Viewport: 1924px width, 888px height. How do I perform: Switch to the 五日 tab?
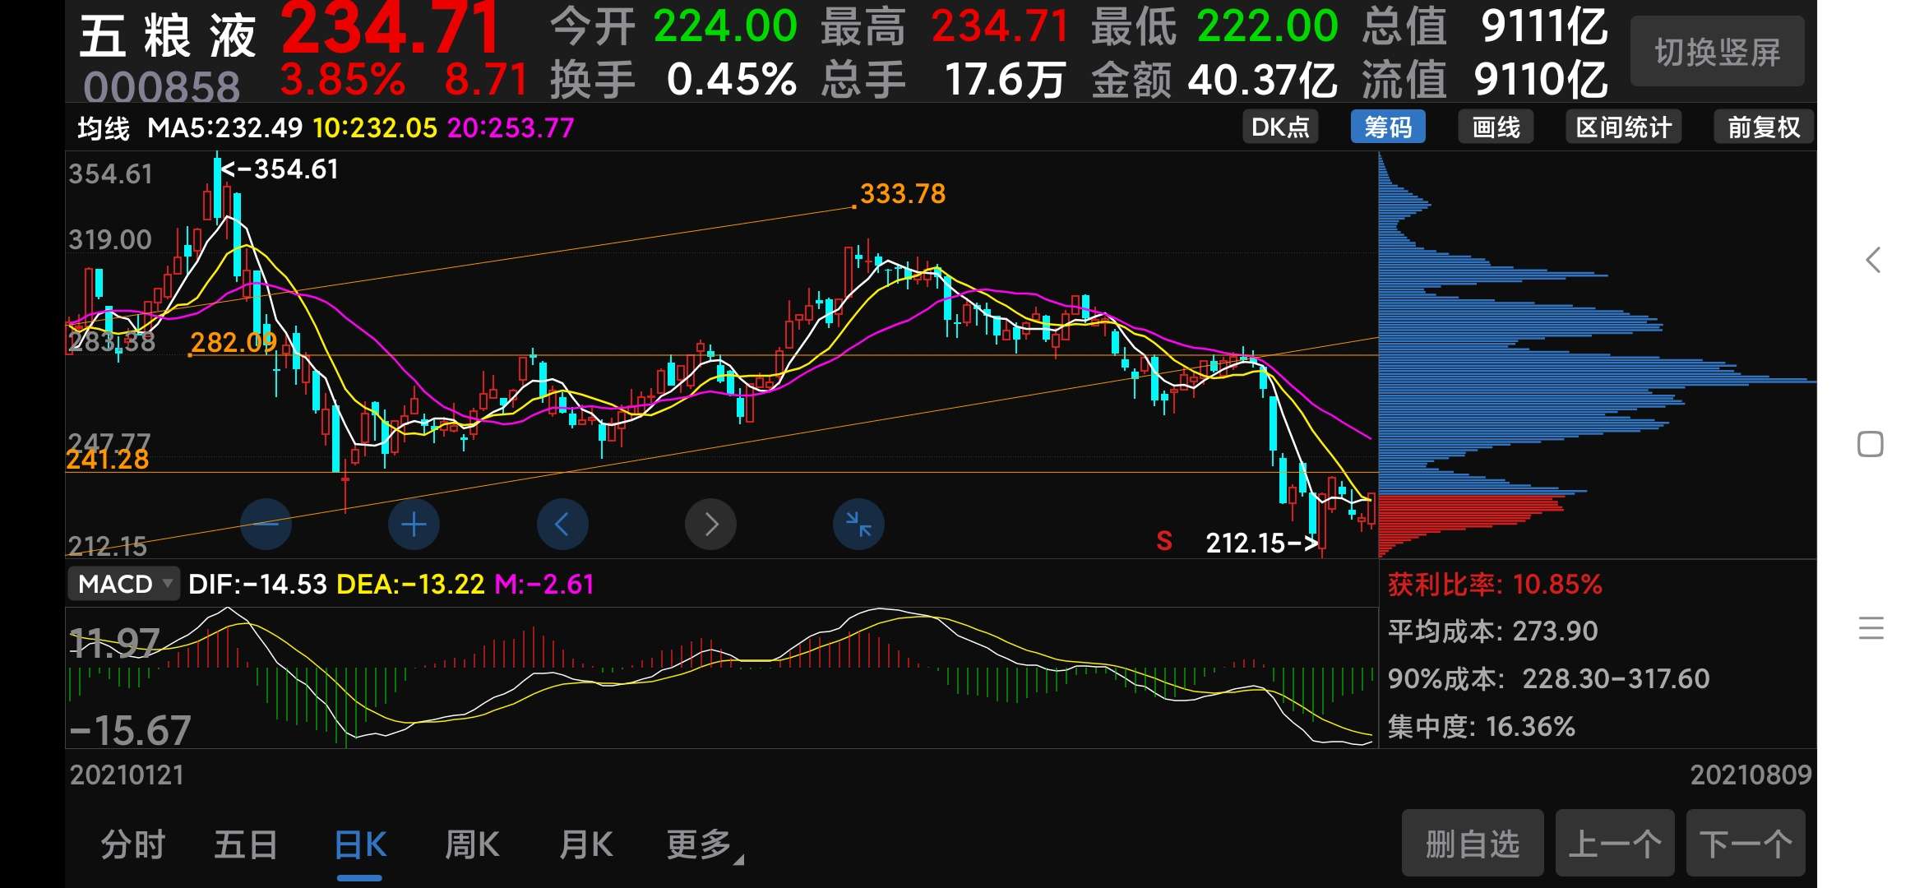click(x=246, y=844)
